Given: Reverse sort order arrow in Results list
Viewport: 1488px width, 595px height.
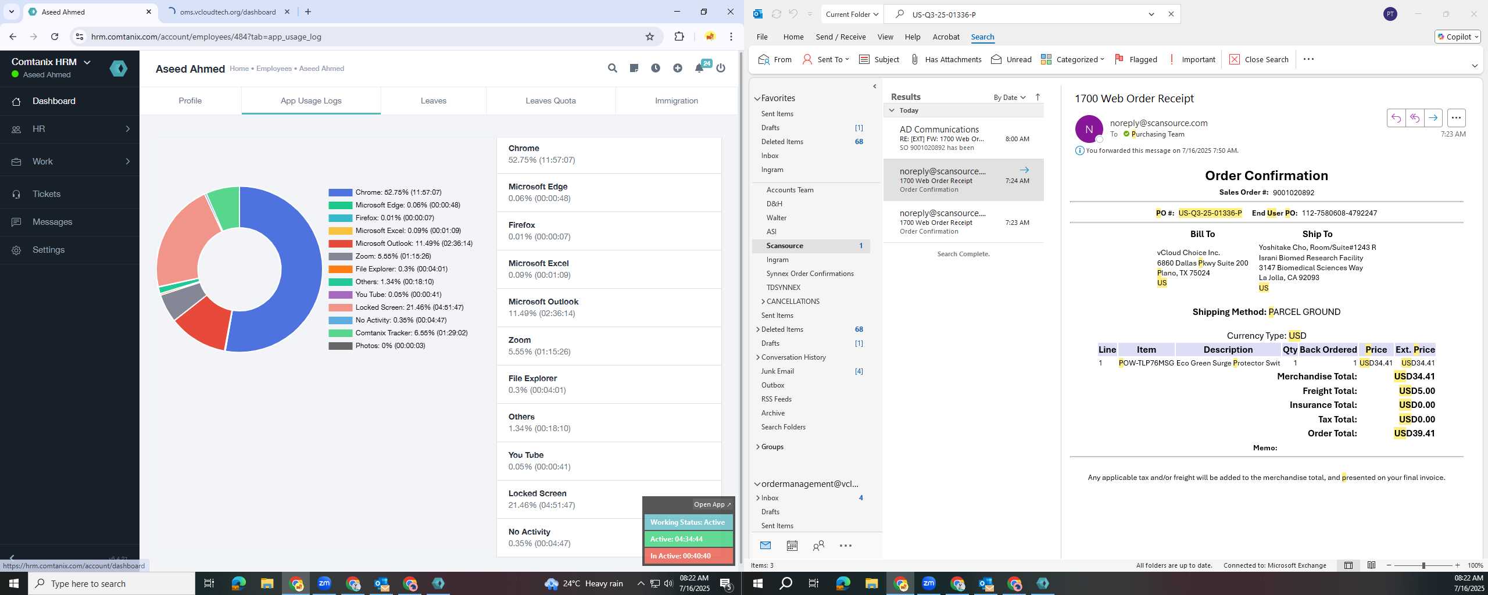Looking at the screenshot, I should [1038, 97].
